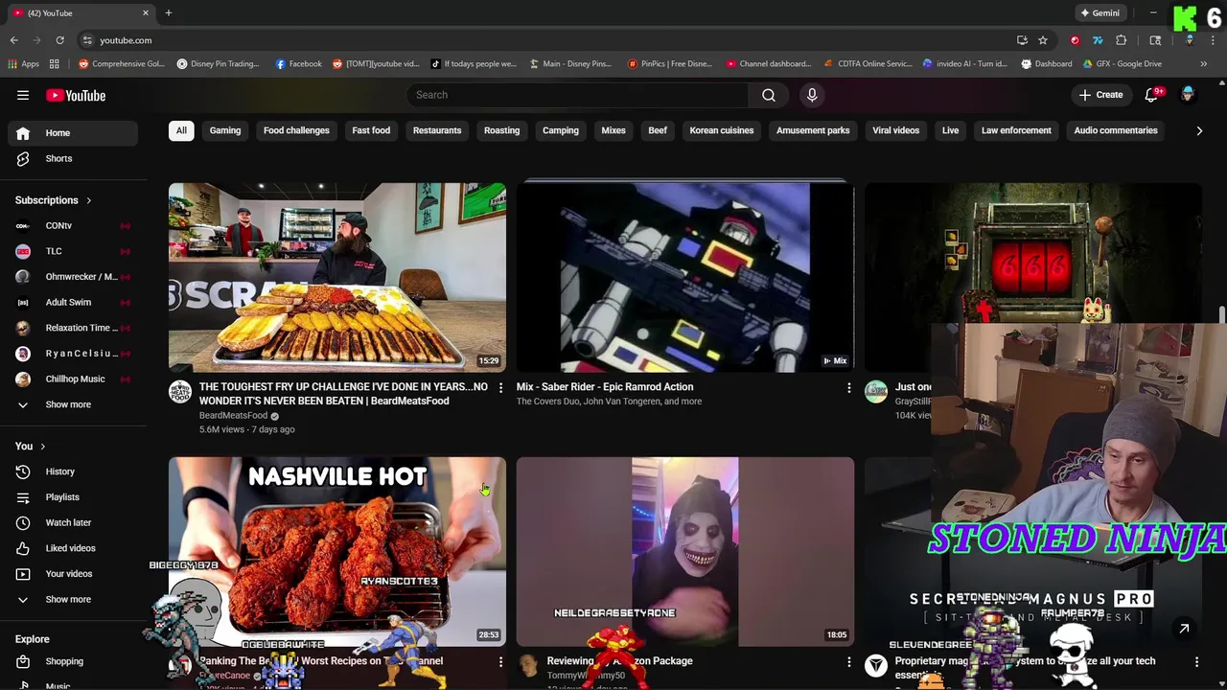The image size is (1227, 690).
Task: Select the All filter chip
Action: 181,130
